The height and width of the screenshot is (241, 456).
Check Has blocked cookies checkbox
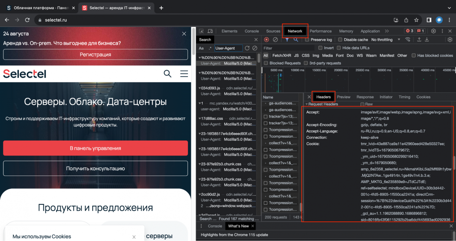(414, 56)
